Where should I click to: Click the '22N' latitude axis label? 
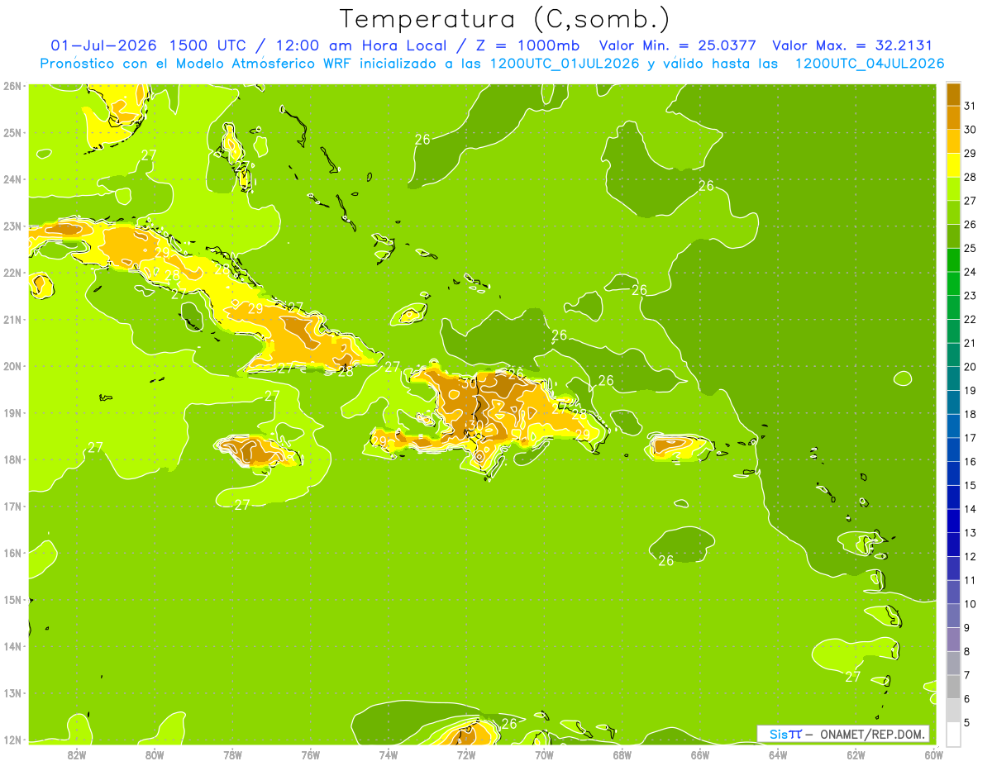12,273
